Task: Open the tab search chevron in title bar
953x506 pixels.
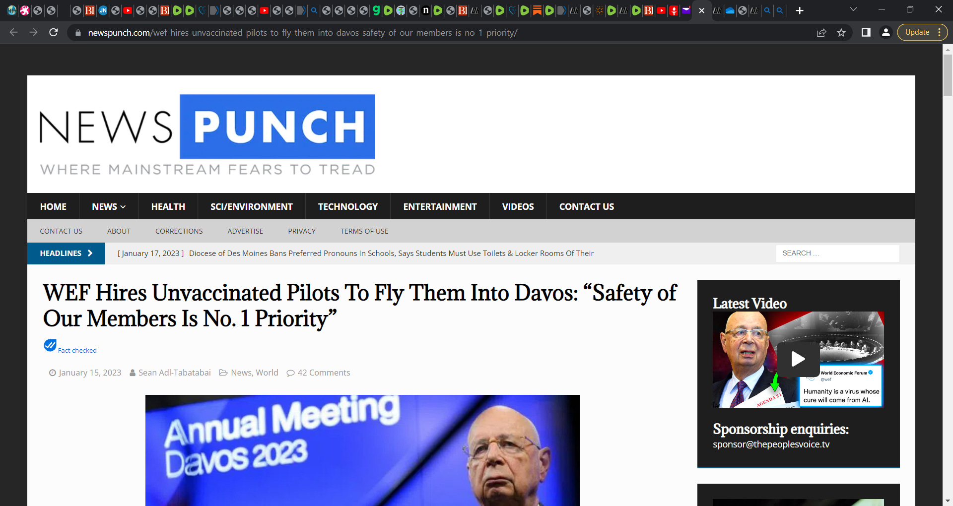Action: click(x=853, y=9)
